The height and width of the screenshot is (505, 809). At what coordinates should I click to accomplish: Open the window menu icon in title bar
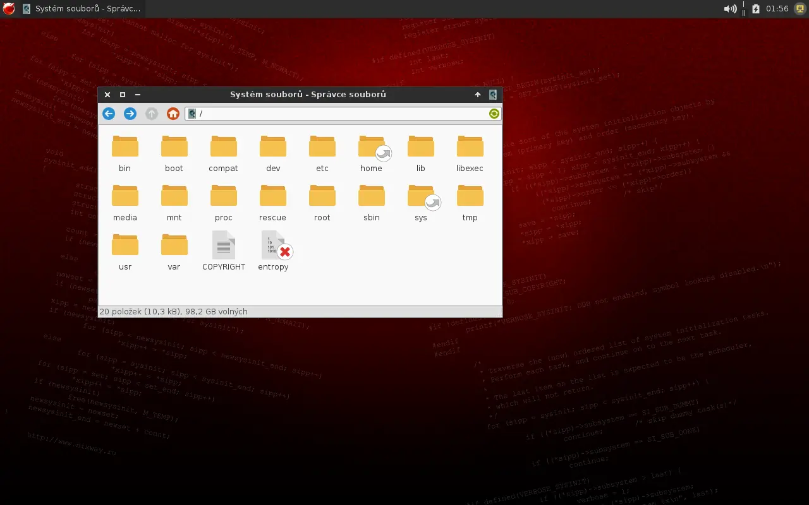493,95
